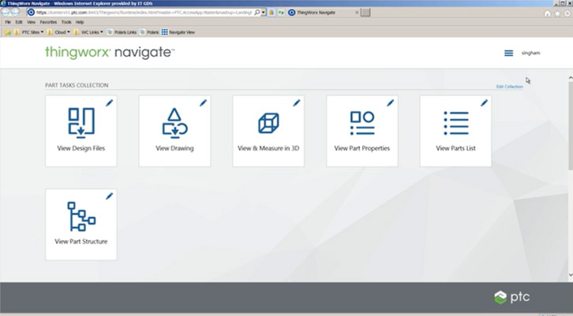Click the singham user name
573x316 pixels.
[x=530, y=53]
